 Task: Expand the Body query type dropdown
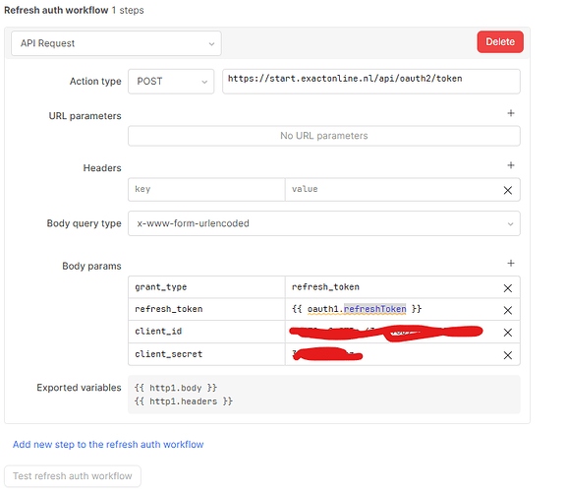(x=324, y=223)
